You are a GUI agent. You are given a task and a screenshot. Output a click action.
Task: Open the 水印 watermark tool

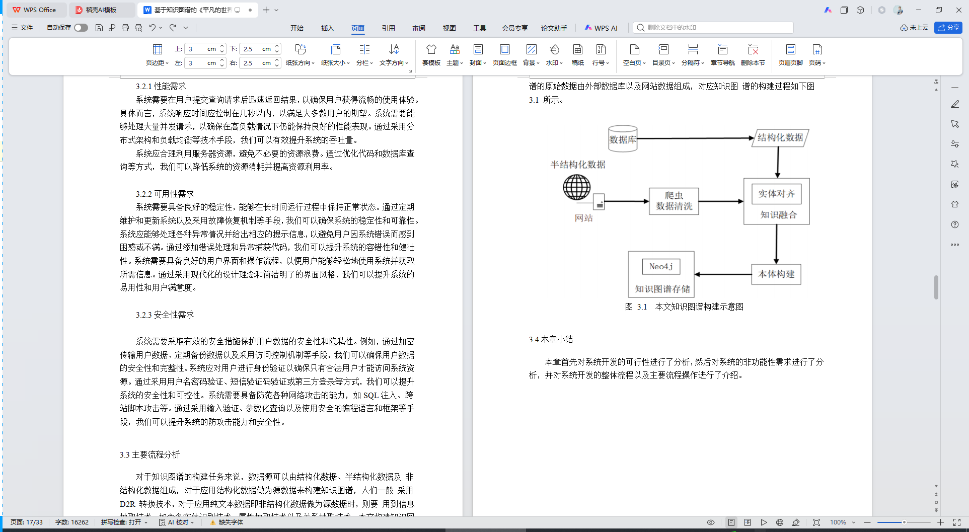pos(554,54)
